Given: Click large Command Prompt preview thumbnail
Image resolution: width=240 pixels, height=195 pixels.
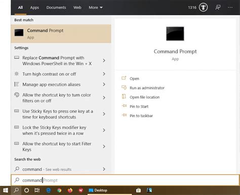Looking at the screenshot, I should point(175,34).
